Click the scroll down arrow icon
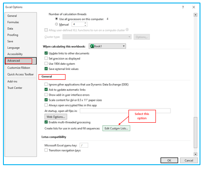Viewport: 203px width, 169px height. click(195, 154)
